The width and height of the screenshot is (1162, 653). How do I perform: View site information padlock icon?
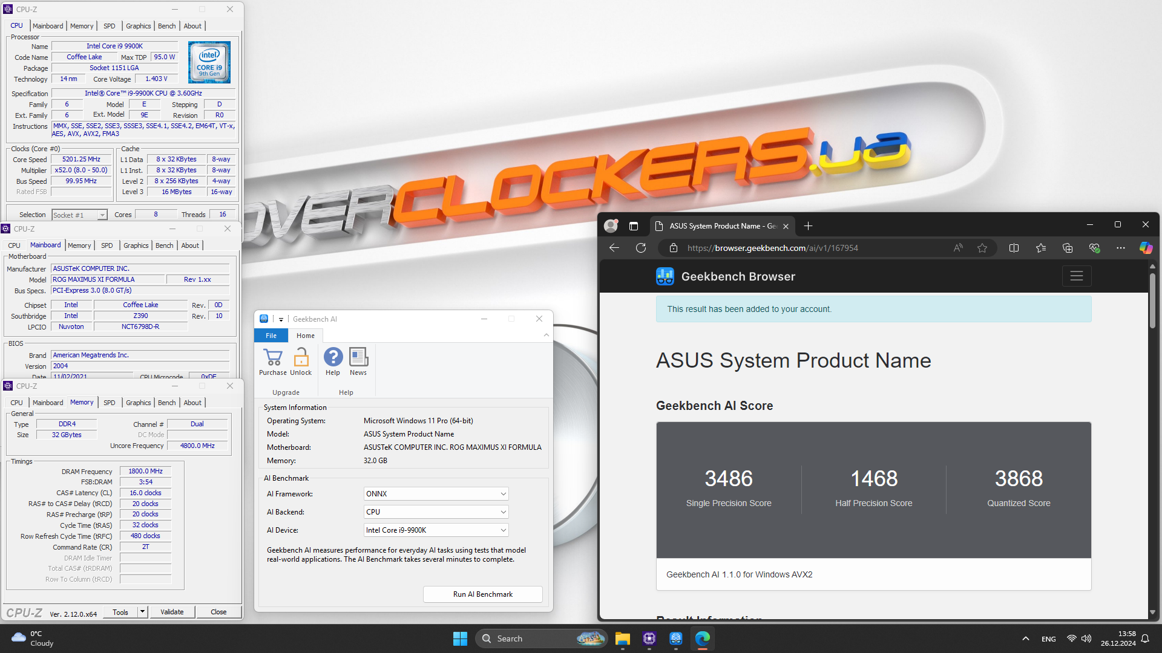[x=673, y=248]
